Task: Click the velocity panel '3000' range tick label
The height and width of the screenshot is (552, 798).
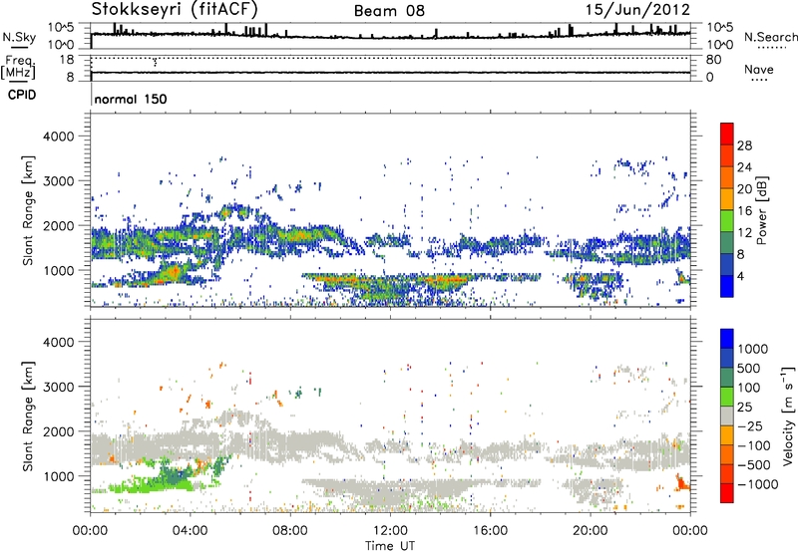Action: tap(59, 387)
